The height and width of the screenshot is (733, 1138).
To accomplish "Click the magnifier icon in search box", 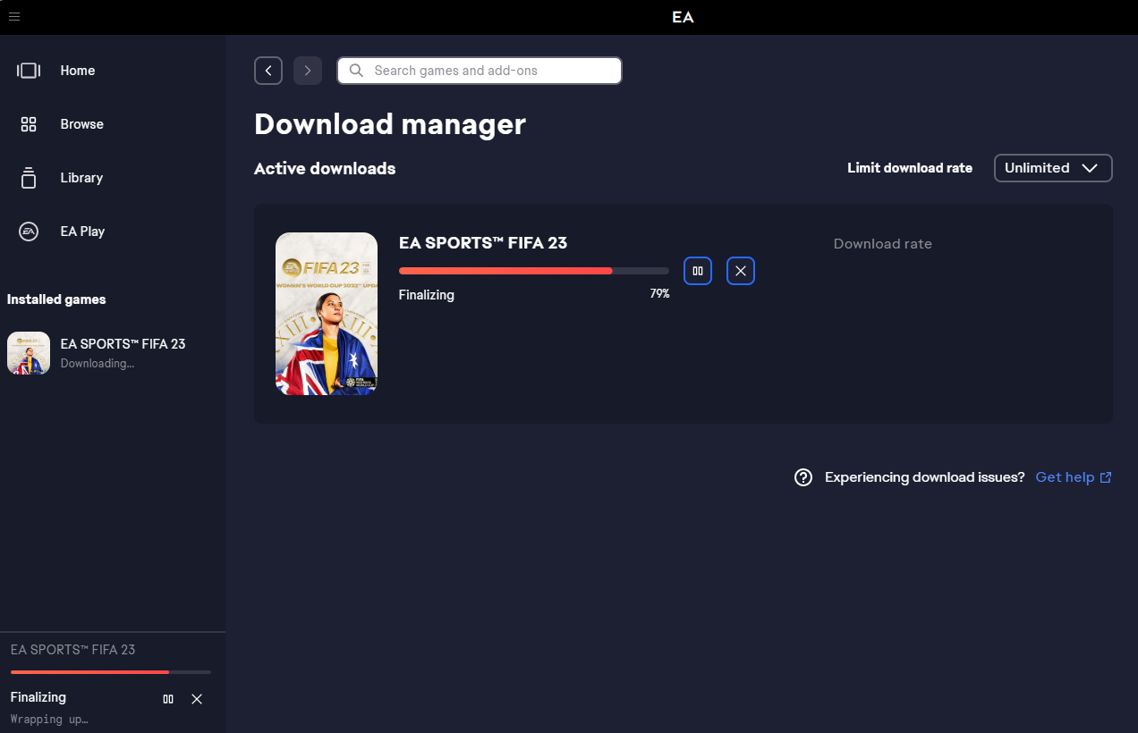I will point(356,71).
